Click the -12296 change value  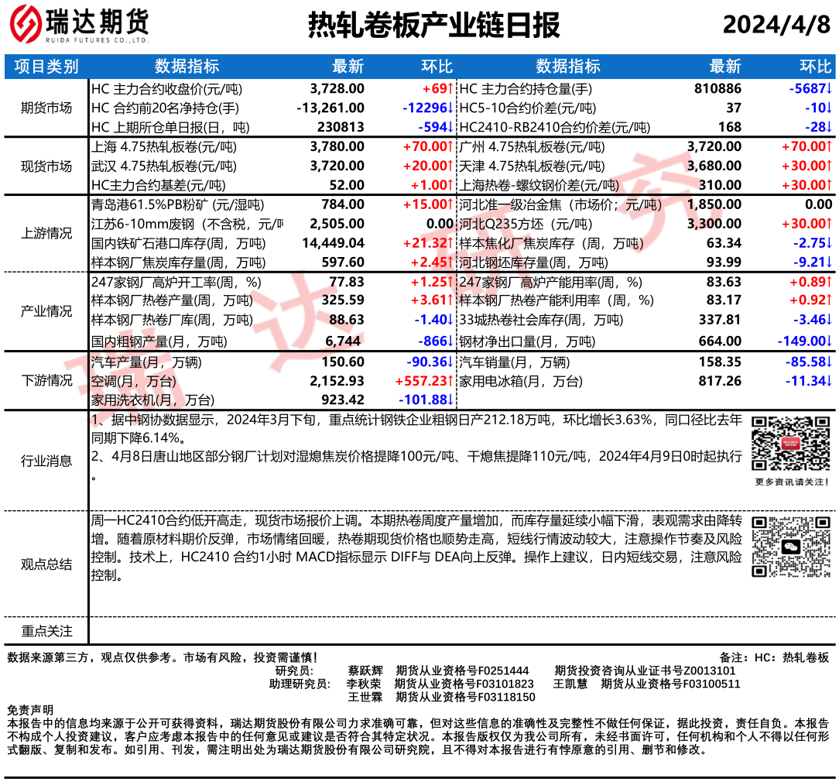point(428,108)
